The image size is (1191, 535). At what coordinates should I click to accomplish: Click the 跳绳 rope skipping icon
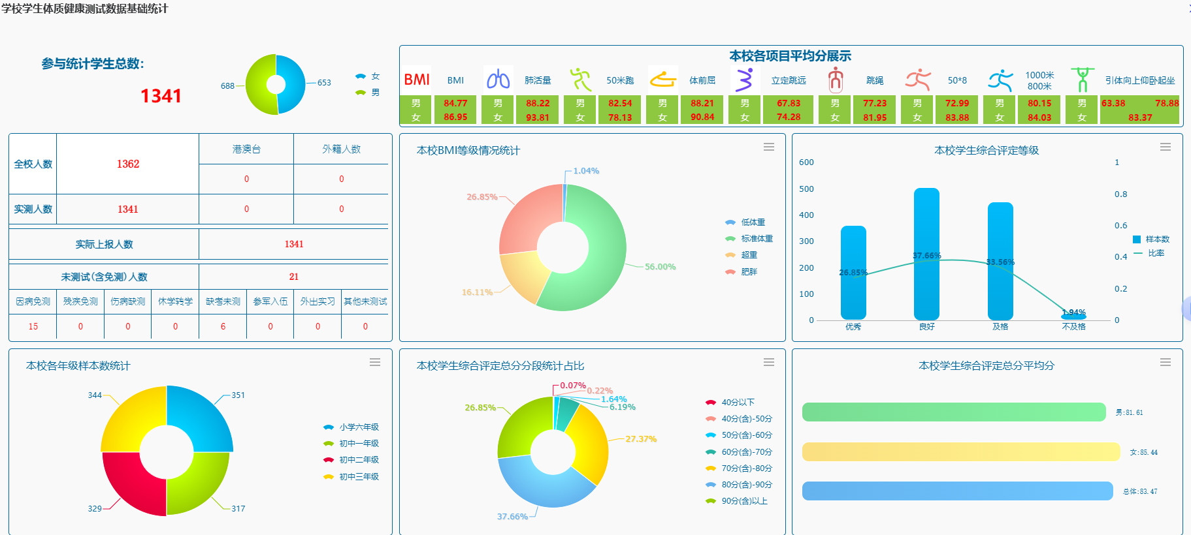coord(835,80)
